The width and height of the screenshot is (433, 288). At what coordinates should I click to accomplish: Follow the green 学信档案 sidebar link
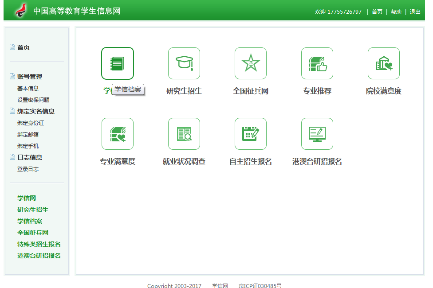coord(30,221)
